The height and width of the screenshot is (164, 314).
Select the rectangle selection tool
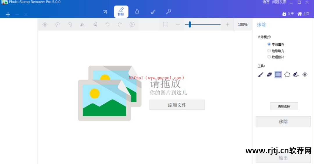pyautogui.click(x=278, y=74)
